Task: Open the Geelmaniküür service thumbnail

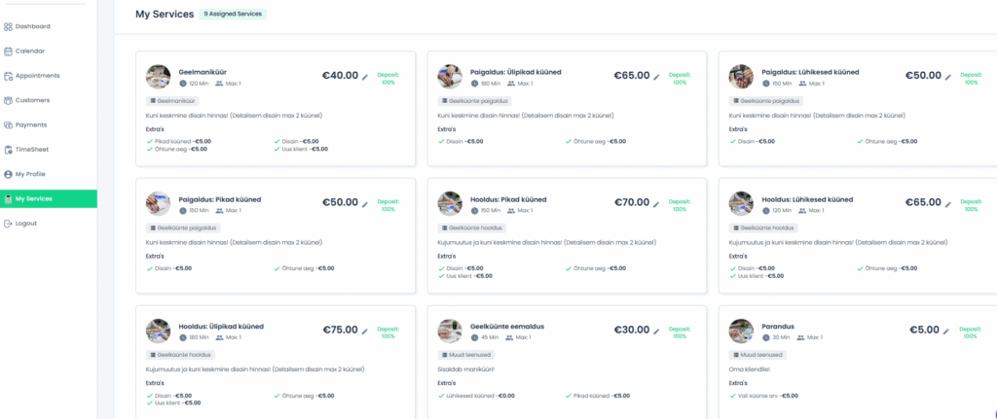Action: click(158, 77)
